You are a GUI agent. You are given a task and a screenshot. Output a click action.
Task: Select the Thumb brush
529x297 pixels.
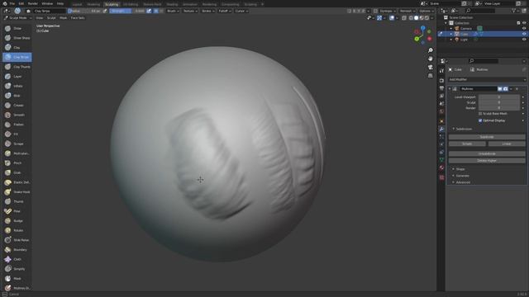tap(17, 201)
